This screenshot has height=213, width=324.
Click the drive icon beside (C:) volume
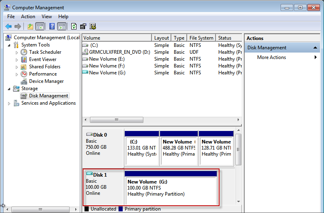point(85,45)
